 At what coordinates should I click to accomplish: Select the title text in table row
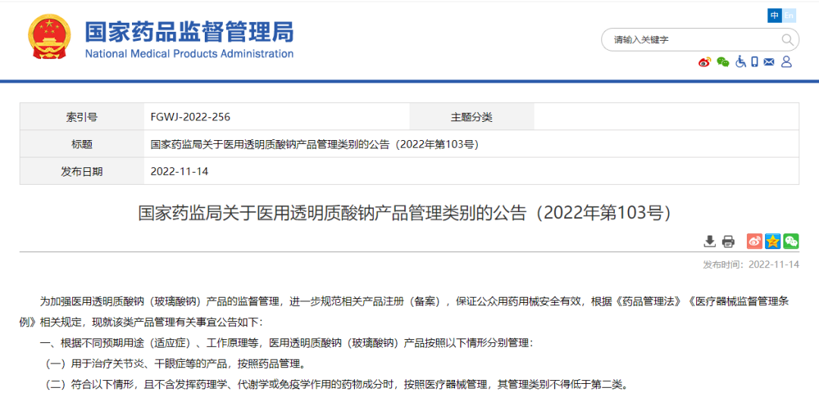315,145
